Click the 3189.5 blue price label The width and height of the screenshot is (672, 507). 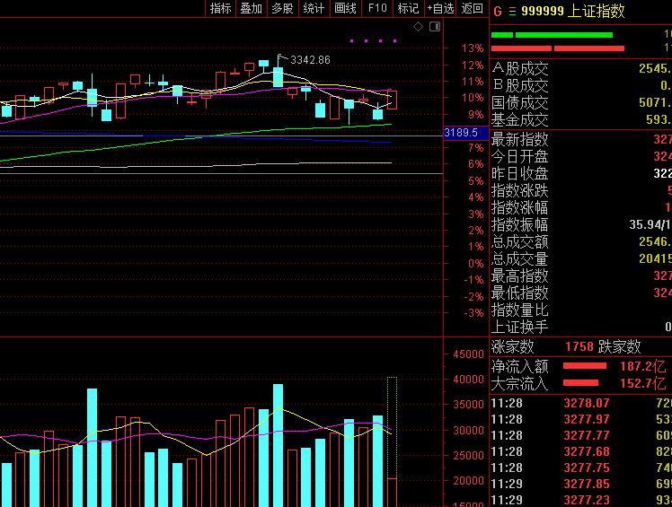(461, 133)
